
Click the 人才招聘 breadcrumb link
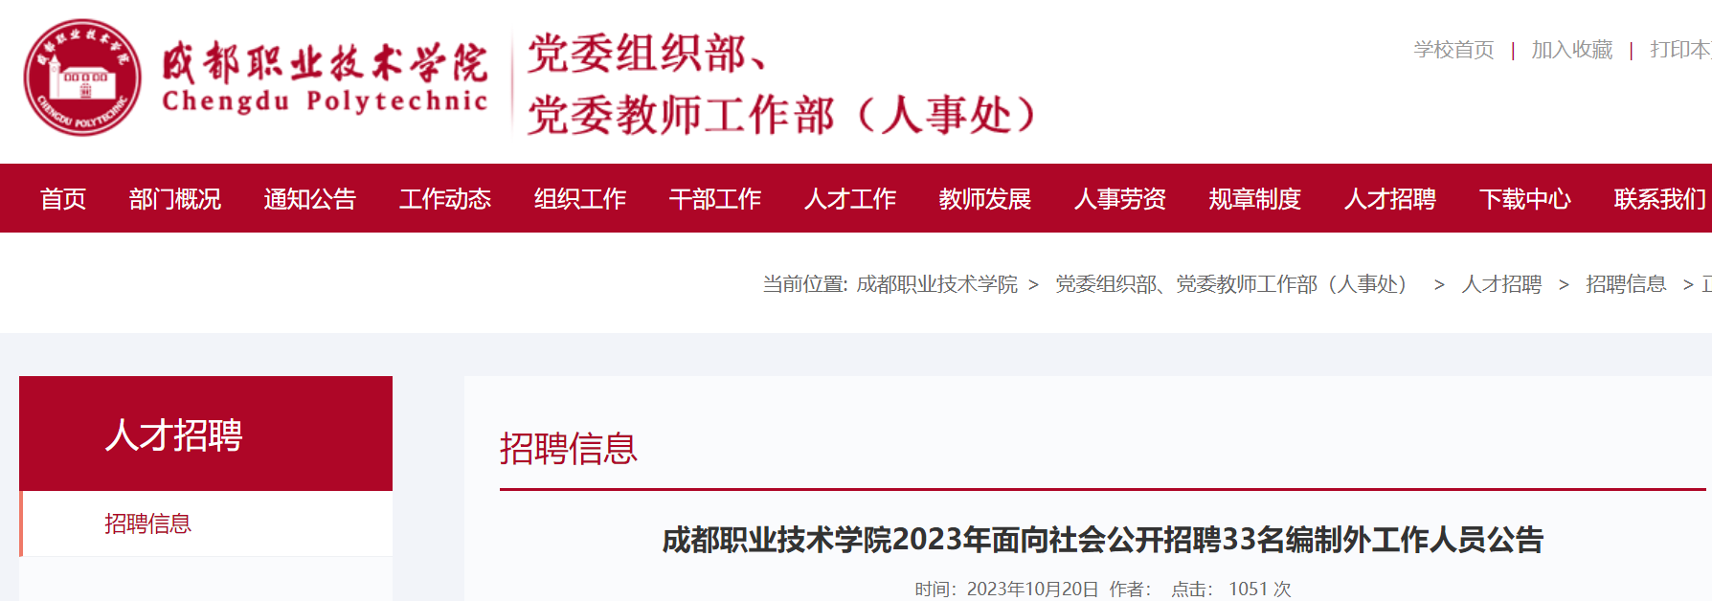point(1501,284)
